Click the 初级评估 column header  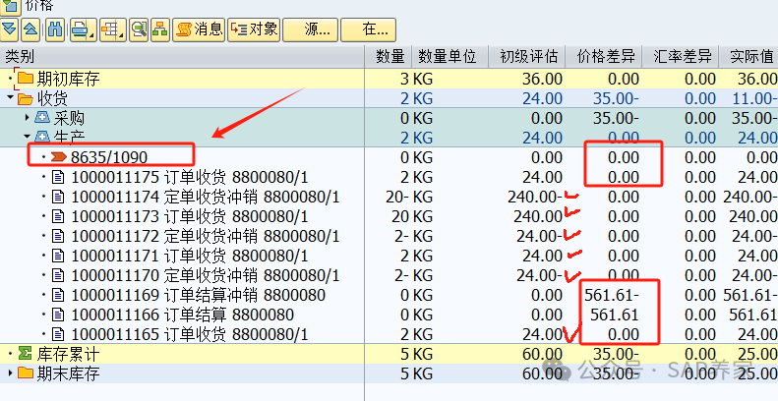(529, 56)
